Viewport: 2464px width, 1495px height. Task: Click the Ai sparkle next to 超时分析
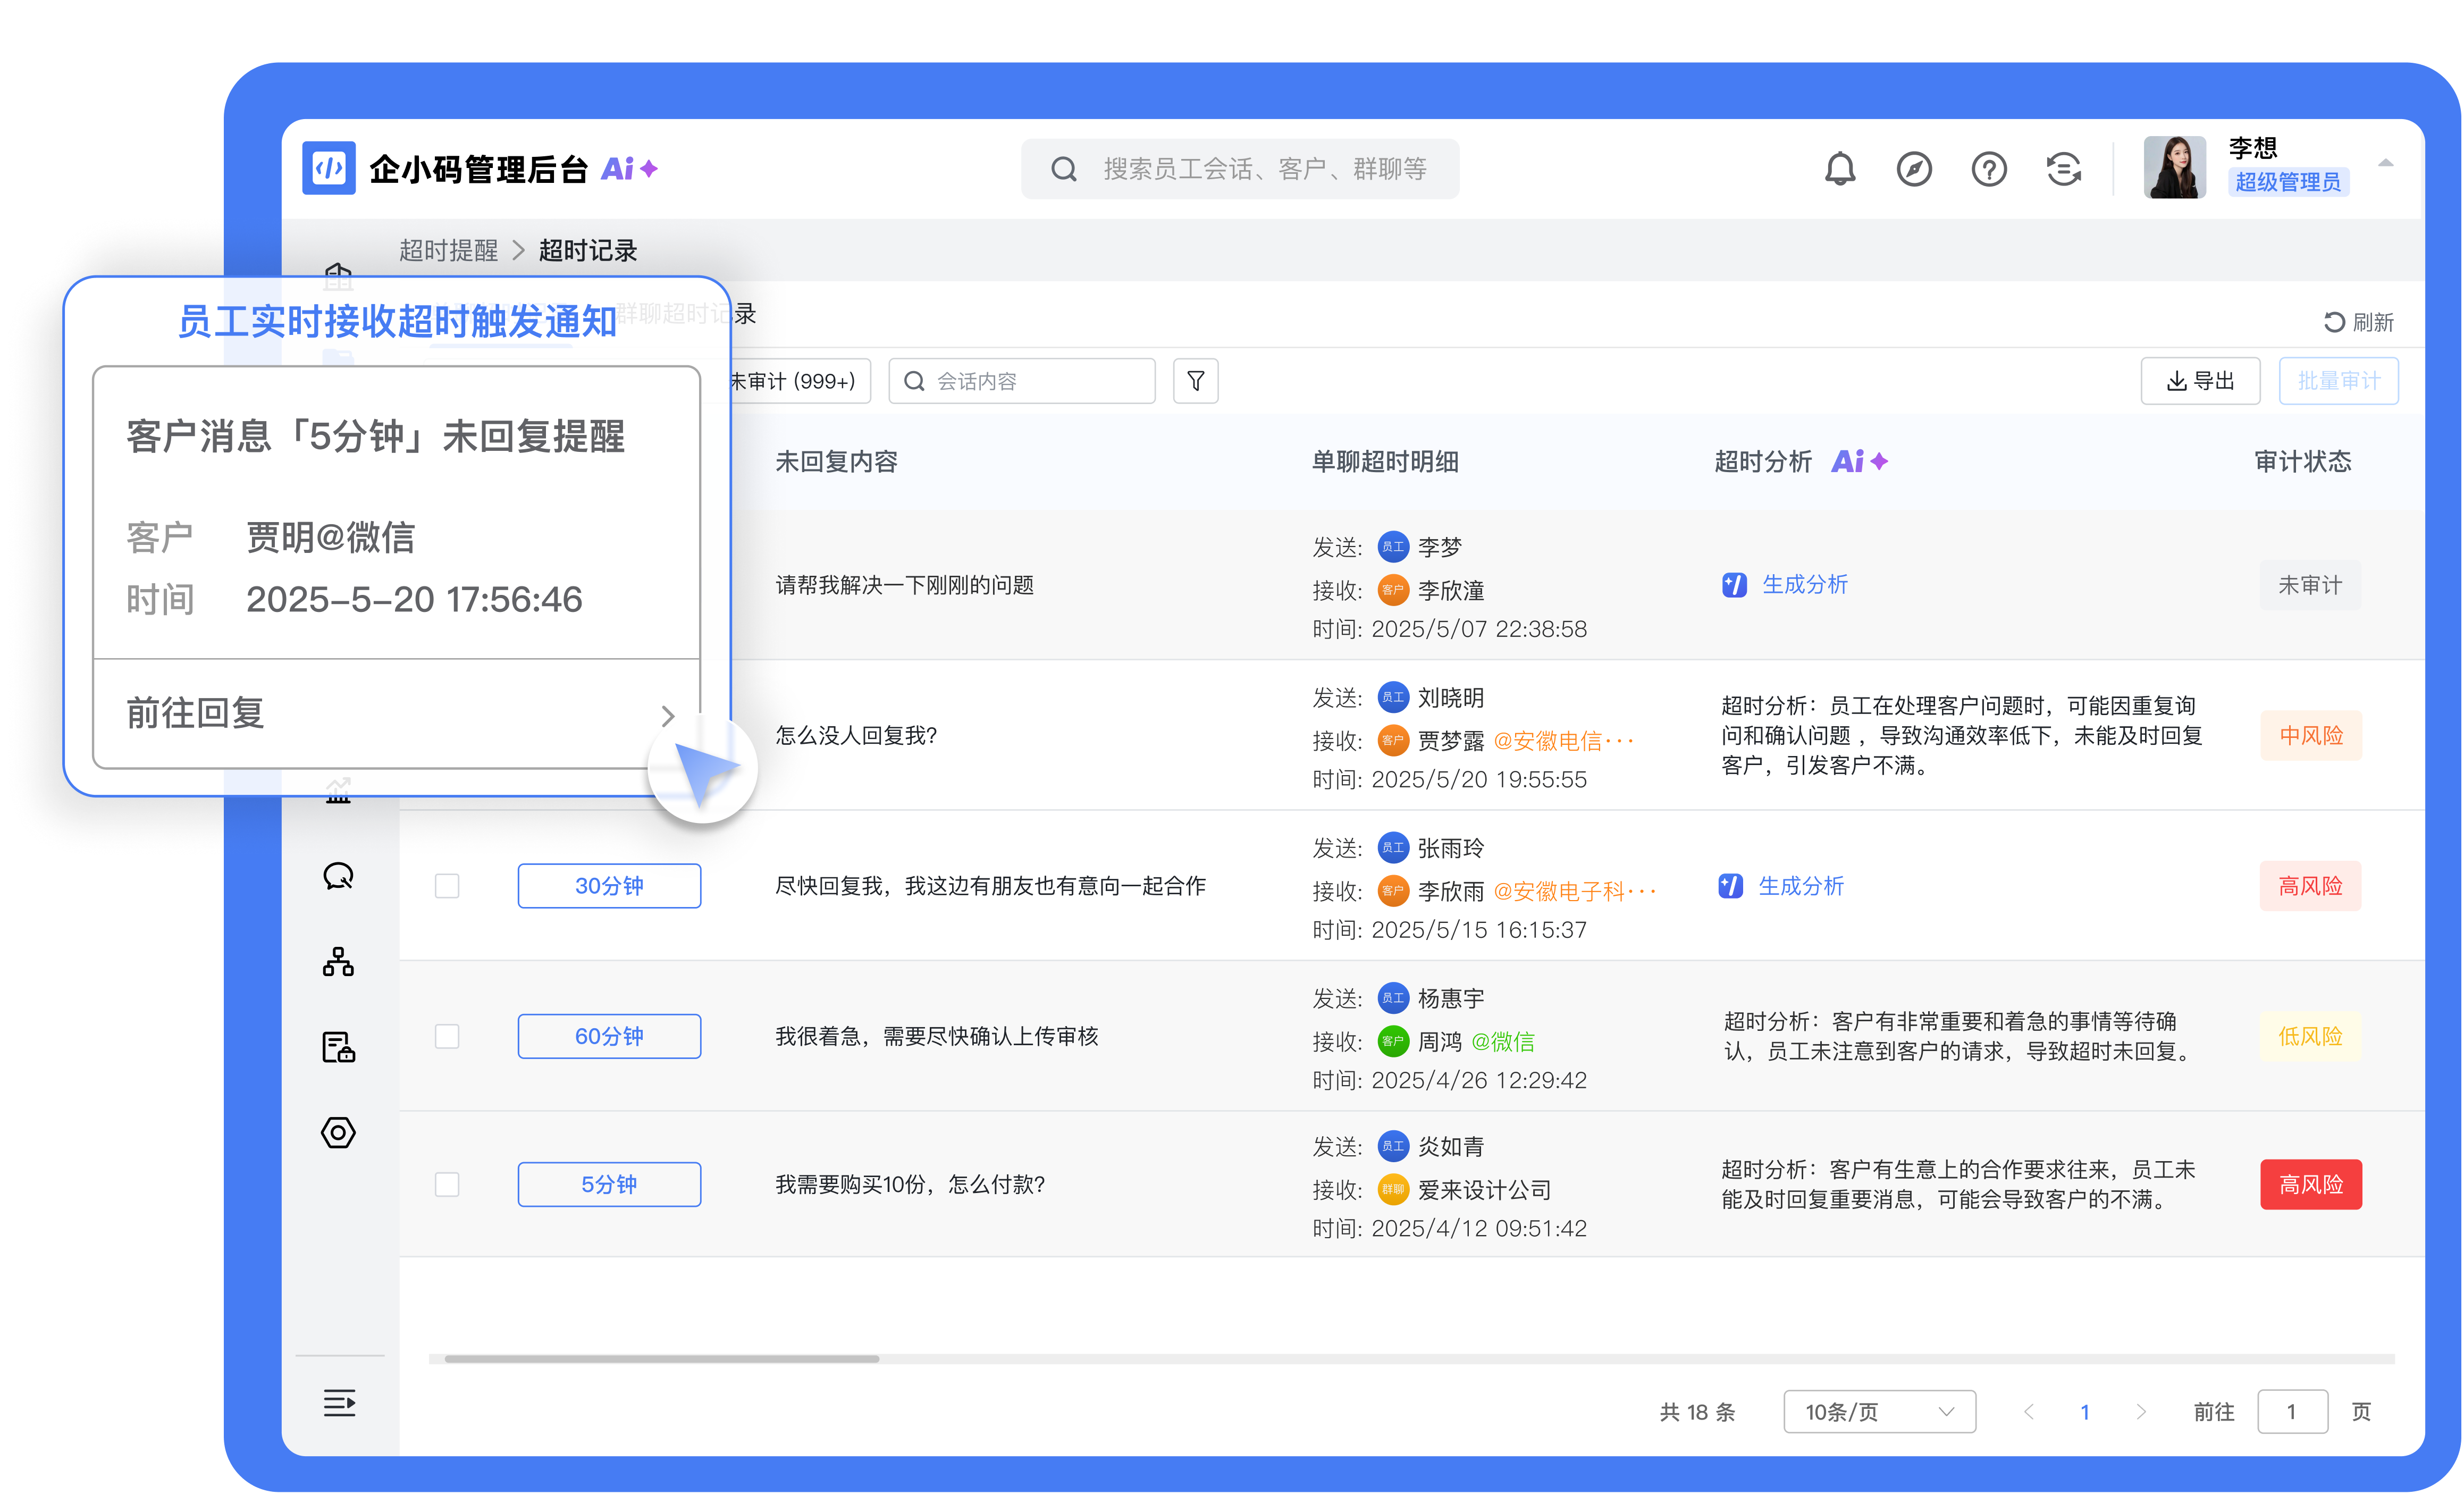(x=1859, y=461)
